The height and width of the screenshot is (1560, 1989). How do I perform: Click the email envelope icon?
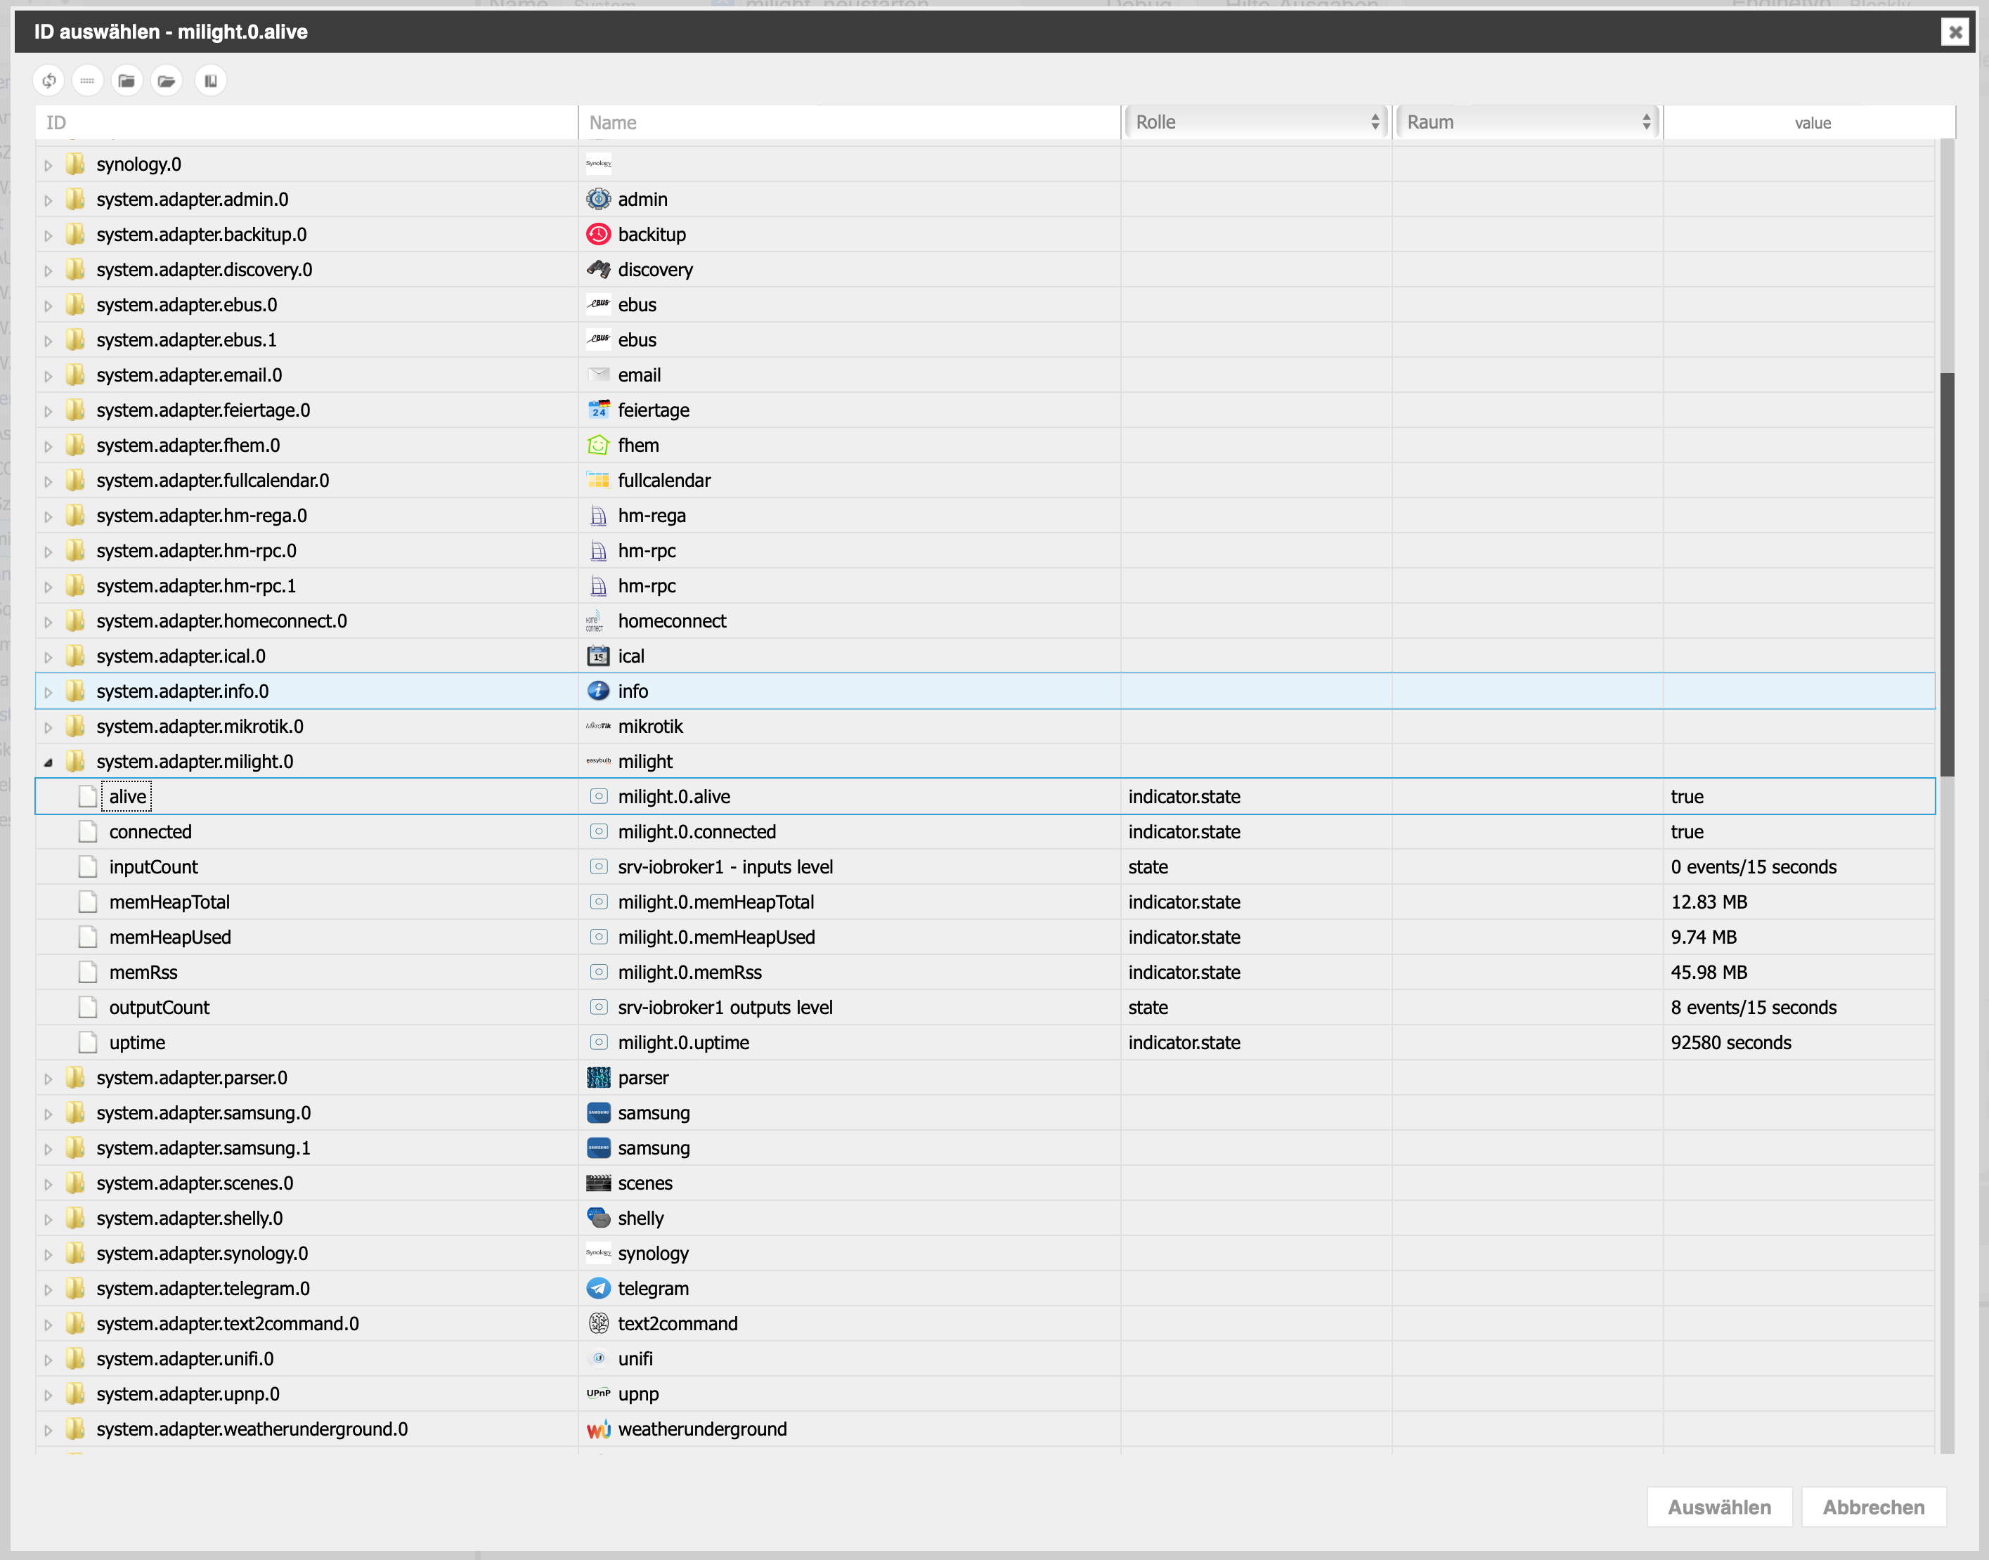coord(598,375)
